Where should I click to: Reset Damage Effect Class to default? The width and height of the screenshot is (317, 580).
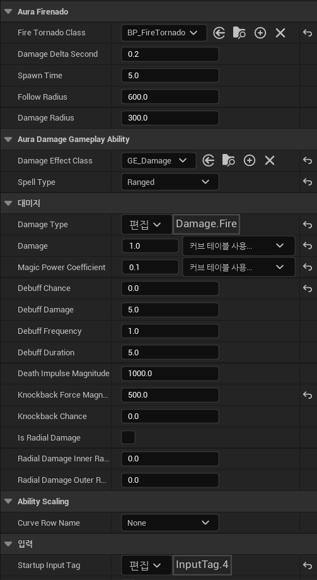point(308,160)
